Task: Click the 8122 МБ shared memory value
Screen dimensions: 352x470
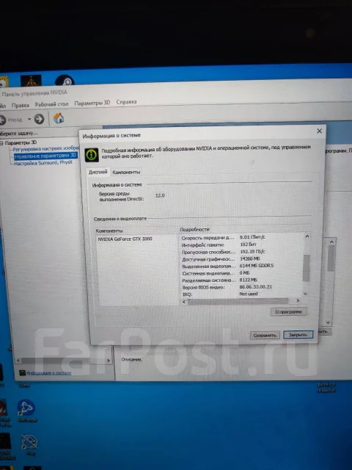Action: click(x=248, y=280)
